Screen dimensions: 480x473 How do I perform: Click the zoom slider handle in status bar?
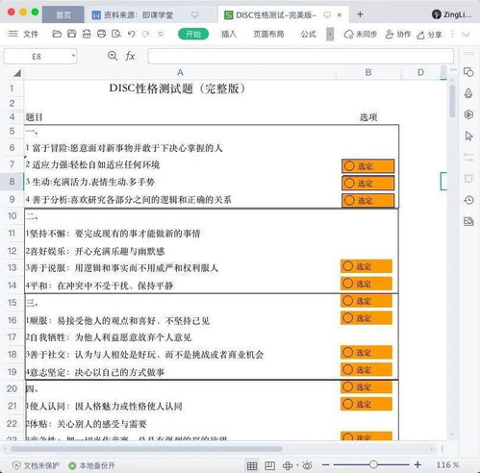point(373,464)
